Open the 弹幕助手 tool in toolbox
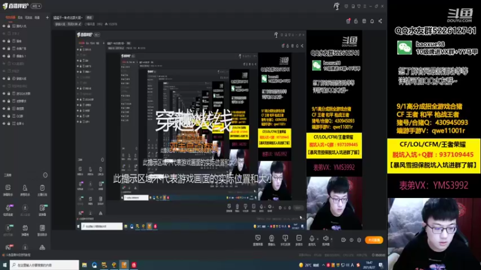 (x=8, y=190)
